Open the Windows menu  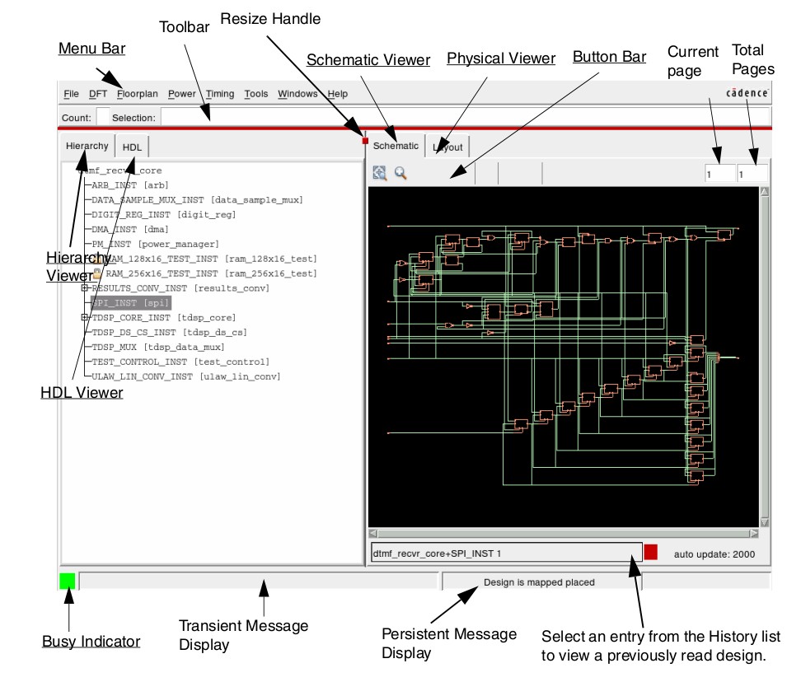[297, 94]
